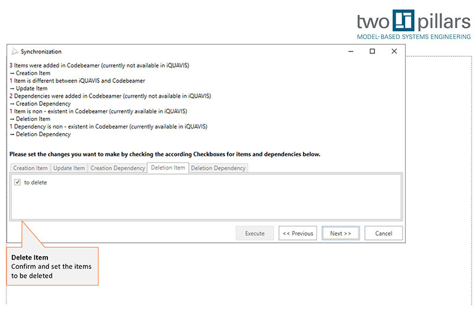Viewport: 474px width, 311px height.
Task: Go back with the << Previous button
Action: coord(297,233)
